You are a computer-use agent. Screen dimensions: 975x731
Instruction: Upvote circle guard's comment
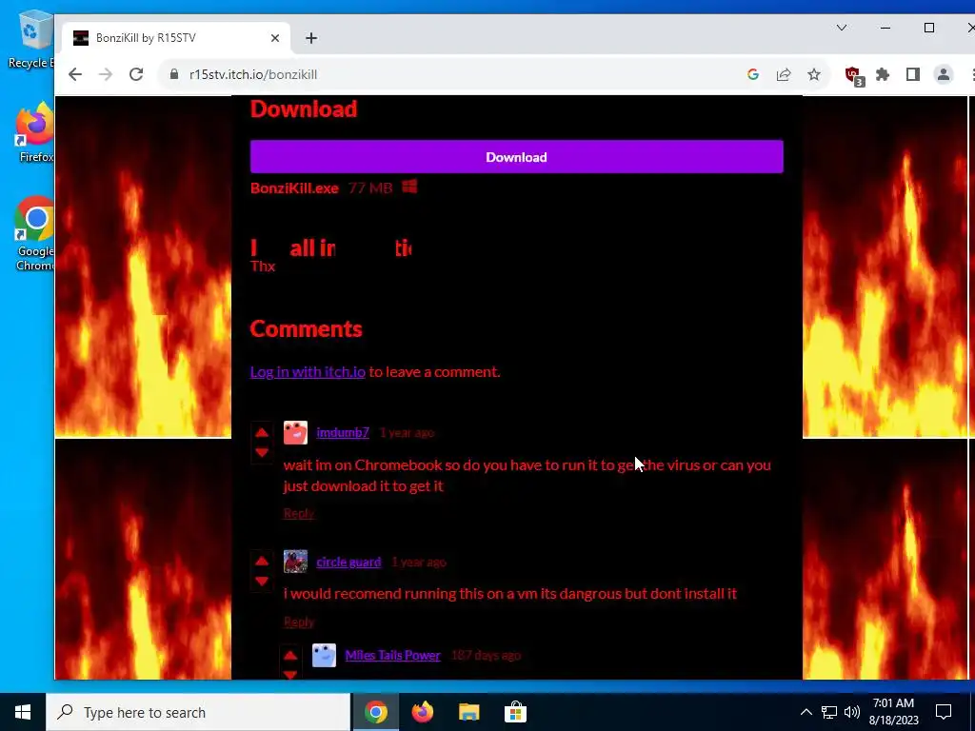coord(262,561)
